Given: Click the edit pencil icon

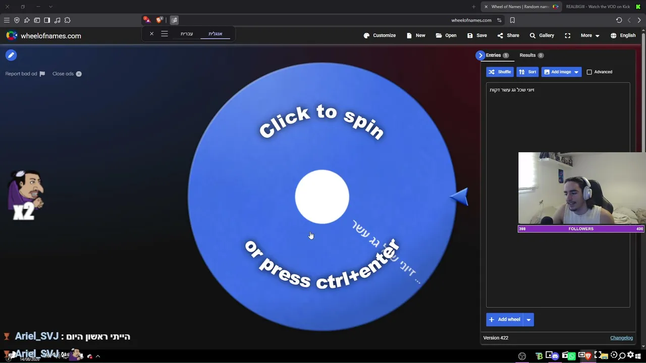Looking at the screenshot, I should coord(11,55).
